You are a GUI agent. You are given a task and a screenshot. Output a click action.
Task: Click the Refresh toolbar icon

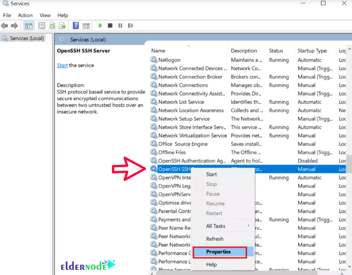[x=52, y=26]
